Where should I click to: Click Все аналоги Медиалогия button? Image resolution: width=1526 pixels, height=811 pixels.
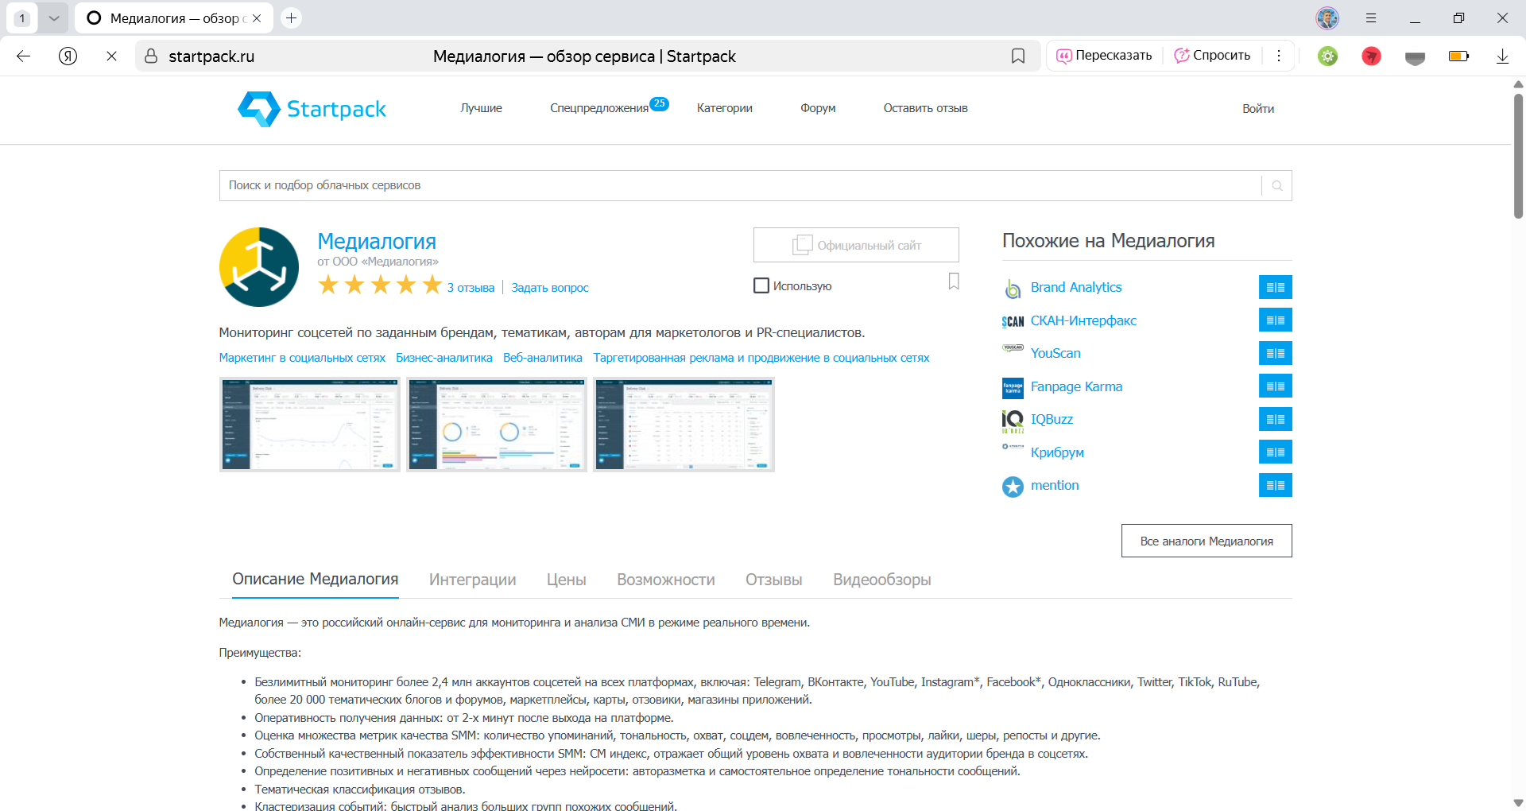(x=1206, y=541)
